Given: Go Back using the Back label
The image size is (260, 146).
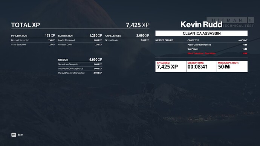Looking at the screenshot, I should click(20, 135).
